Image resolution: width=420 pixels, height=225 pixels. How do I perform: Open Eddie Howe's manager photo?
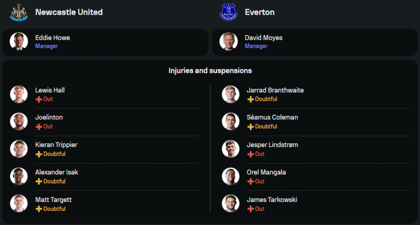19,41
